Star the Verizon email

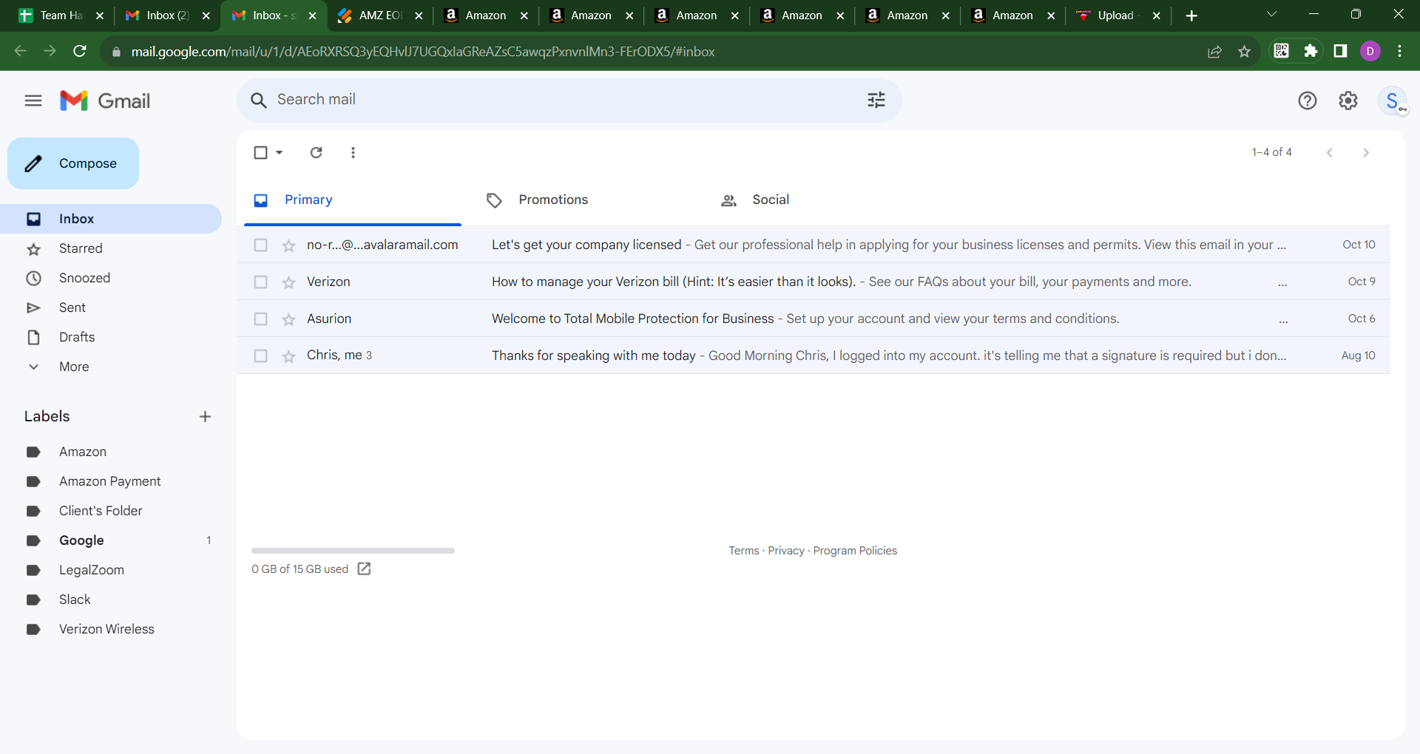click(288, 282)
